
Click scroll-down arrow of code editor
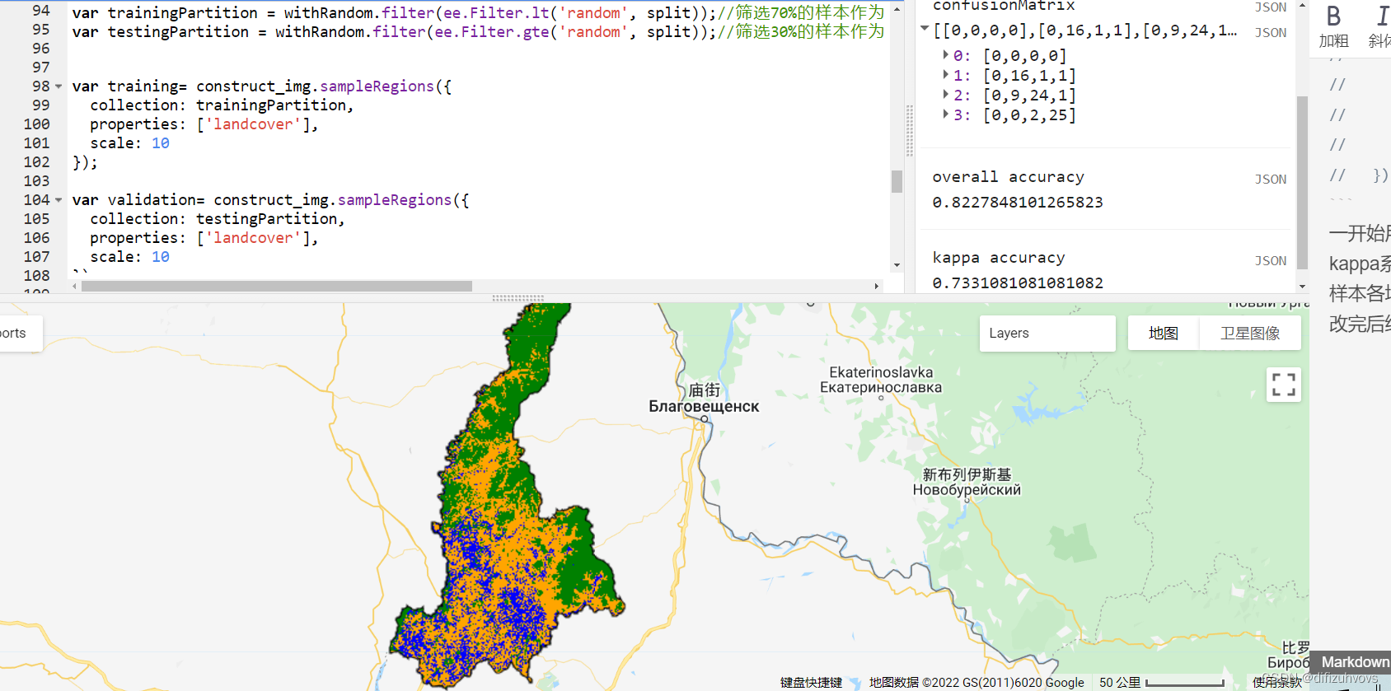(x=897, y=265)
